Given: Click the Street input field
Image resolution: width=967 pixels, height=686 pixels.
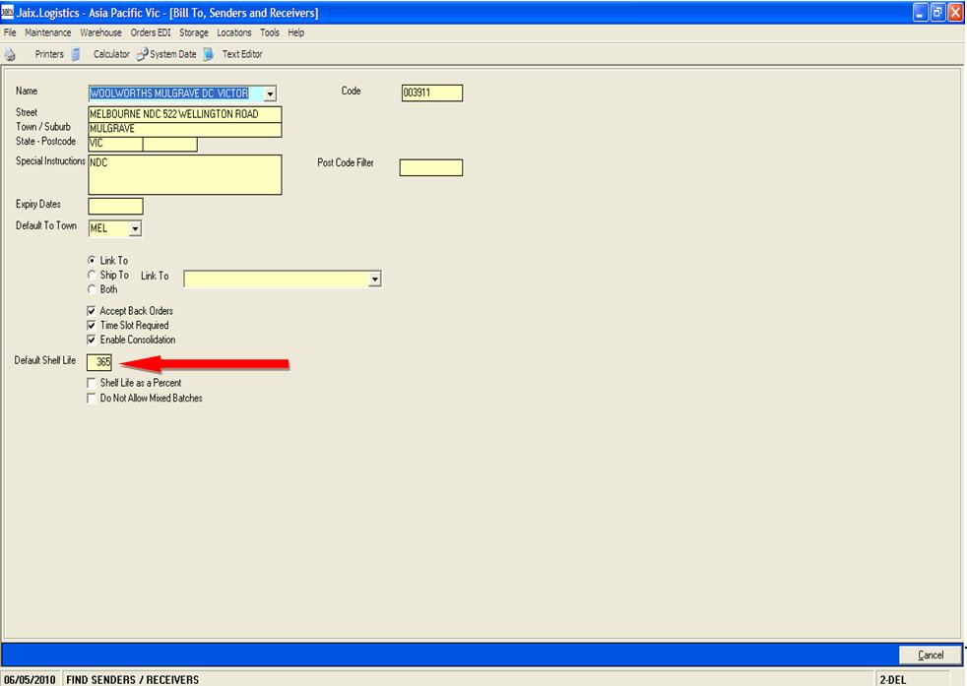Looking at the screenshot, I should tap(185, 114).
